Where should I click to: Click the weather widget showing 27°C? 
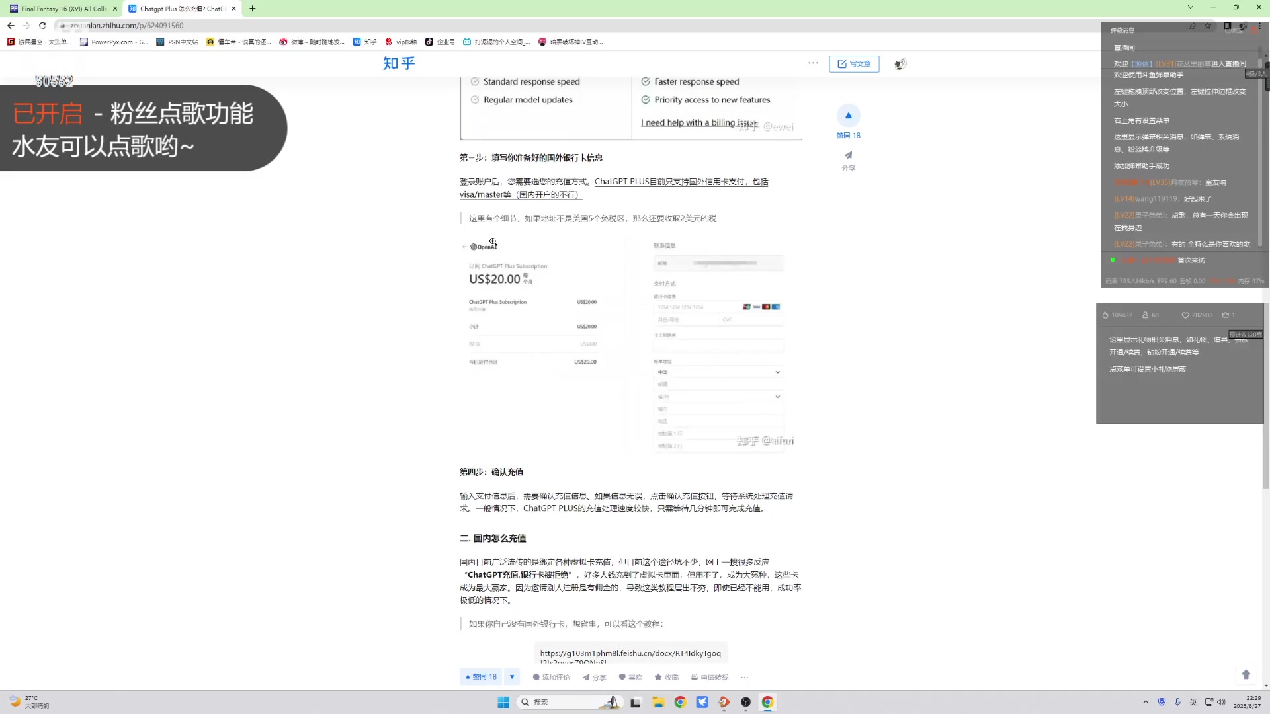click(x=30, y=702)
